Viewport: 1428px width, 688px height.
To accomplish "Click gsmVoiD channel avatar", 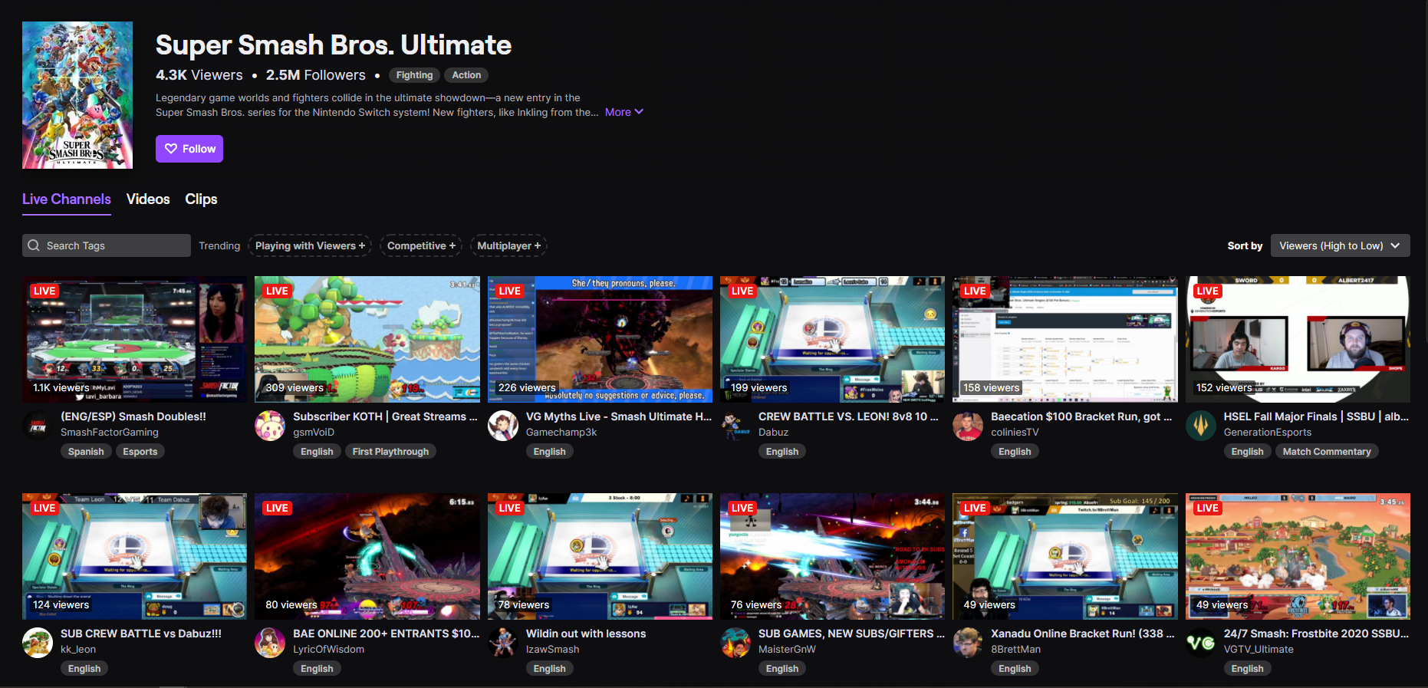I will tap(270, 426).
